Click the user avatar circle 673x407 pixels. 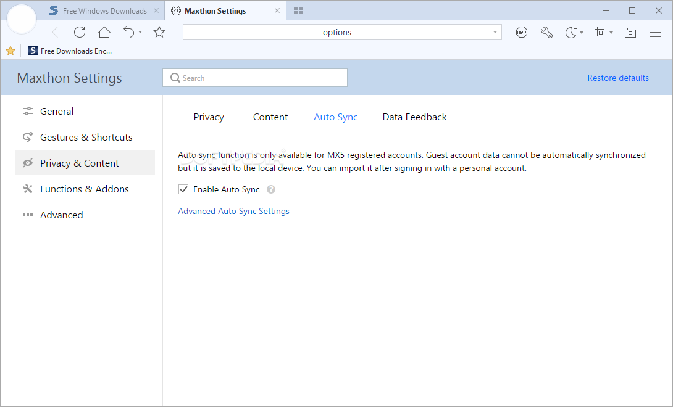pyautogui.click(x=22, y=19)
